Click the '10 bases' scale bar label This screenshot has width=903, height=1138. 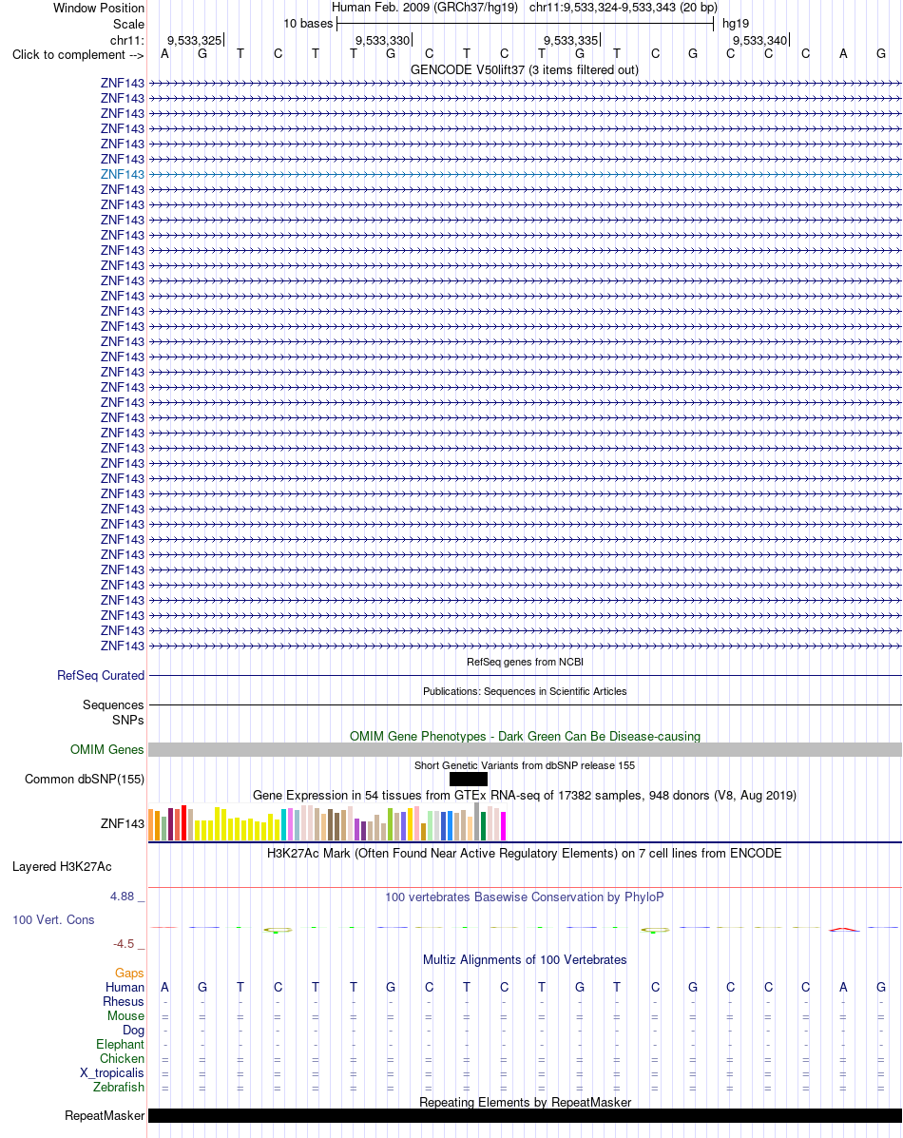click(308, 23)
